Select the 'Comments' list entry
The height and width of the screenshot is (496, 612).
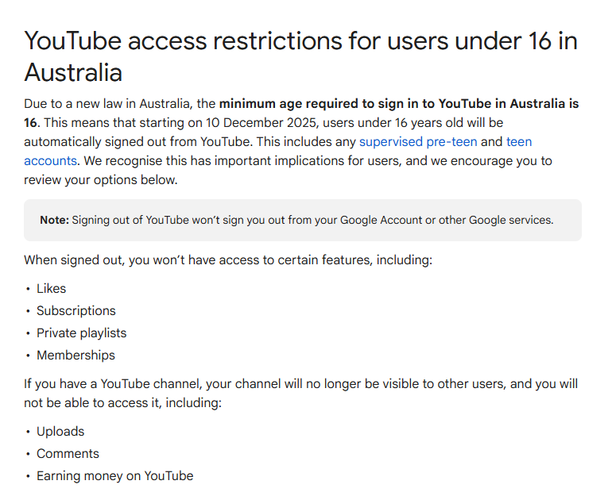click(68, 454)
